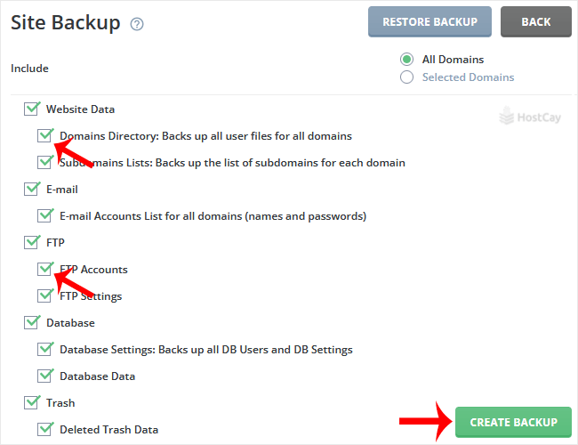Click the Back button
Image resolution: width=578 pixels, height=445 pixels.
coord(535,22)
